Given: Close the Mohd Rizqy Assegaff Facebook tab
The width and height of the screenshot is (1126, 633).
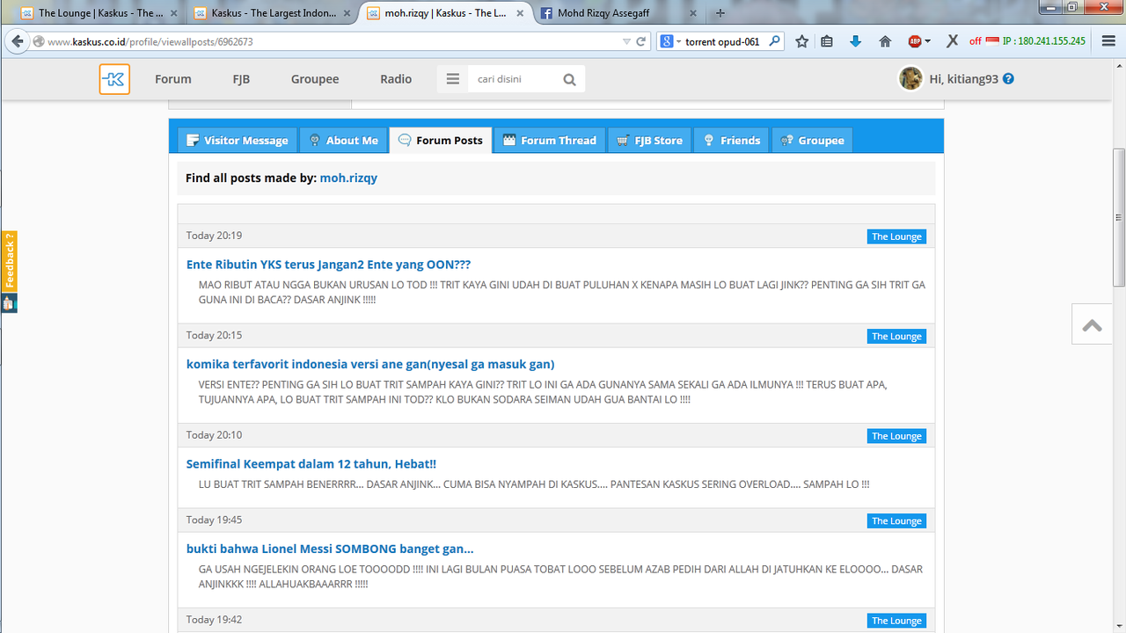Looking at the screenshot, I should point(693,13).
